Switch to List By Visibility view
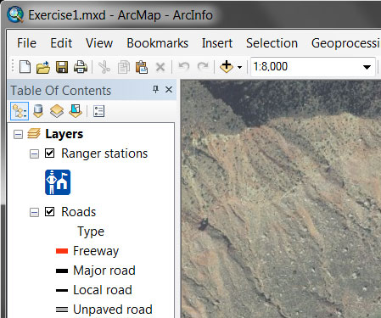 pos(57,111)
